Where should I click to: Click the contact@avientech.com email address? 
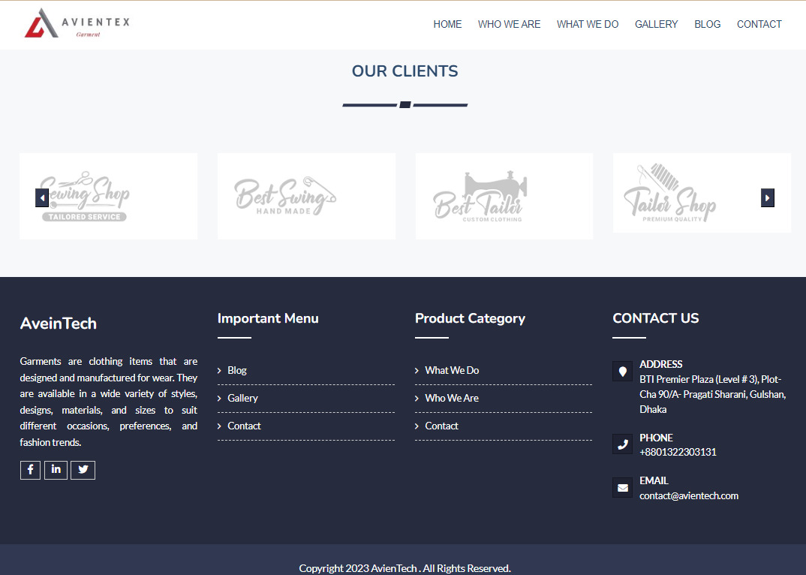(689, 495)
